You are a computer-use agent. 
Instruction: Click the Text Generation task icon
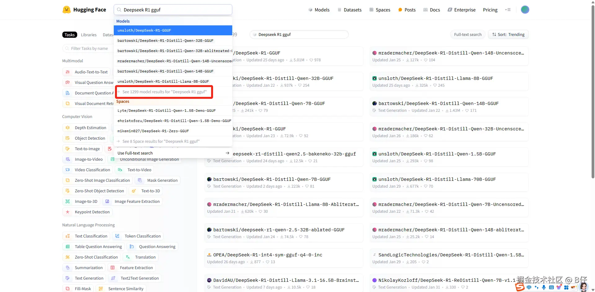coord(68,278)
